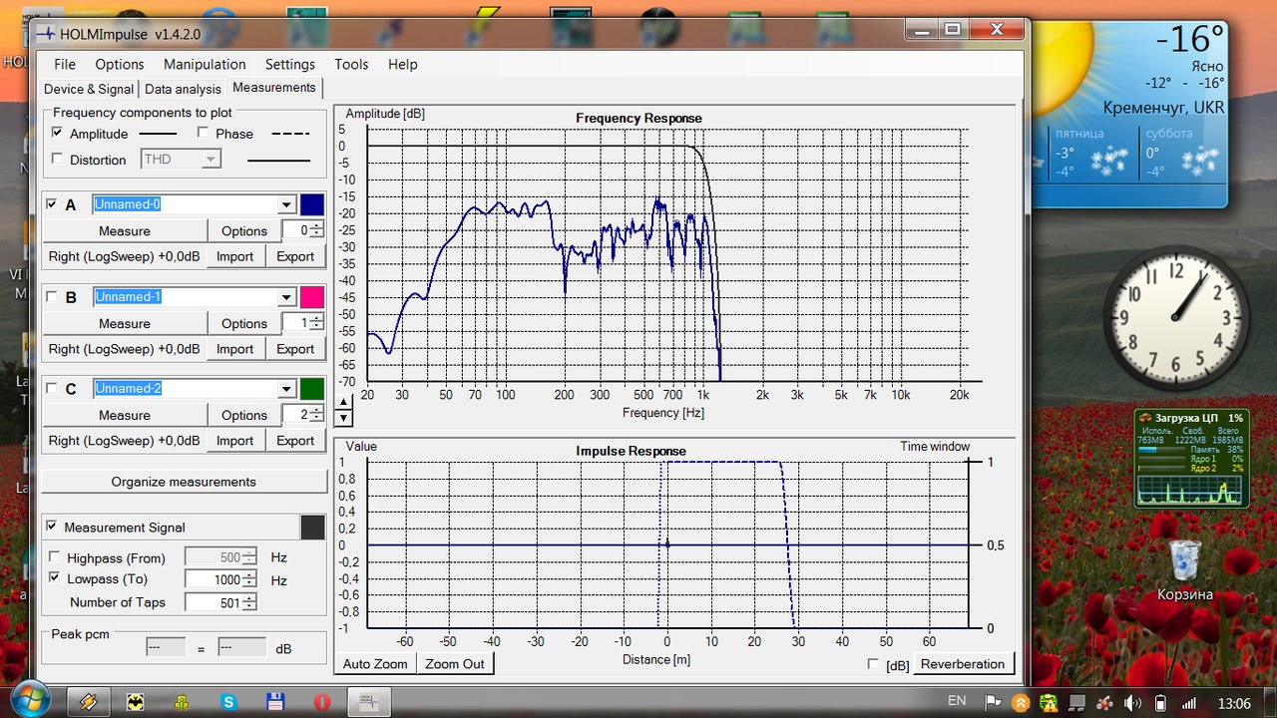
Task: Click Options for slot A
Action: (x=244, y=230)
